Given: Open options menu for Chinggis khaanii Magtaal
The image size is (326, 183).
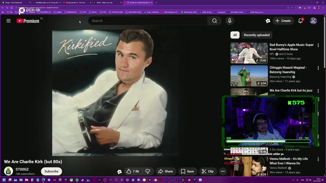Looking at the screenshot, I should [318, 68].
